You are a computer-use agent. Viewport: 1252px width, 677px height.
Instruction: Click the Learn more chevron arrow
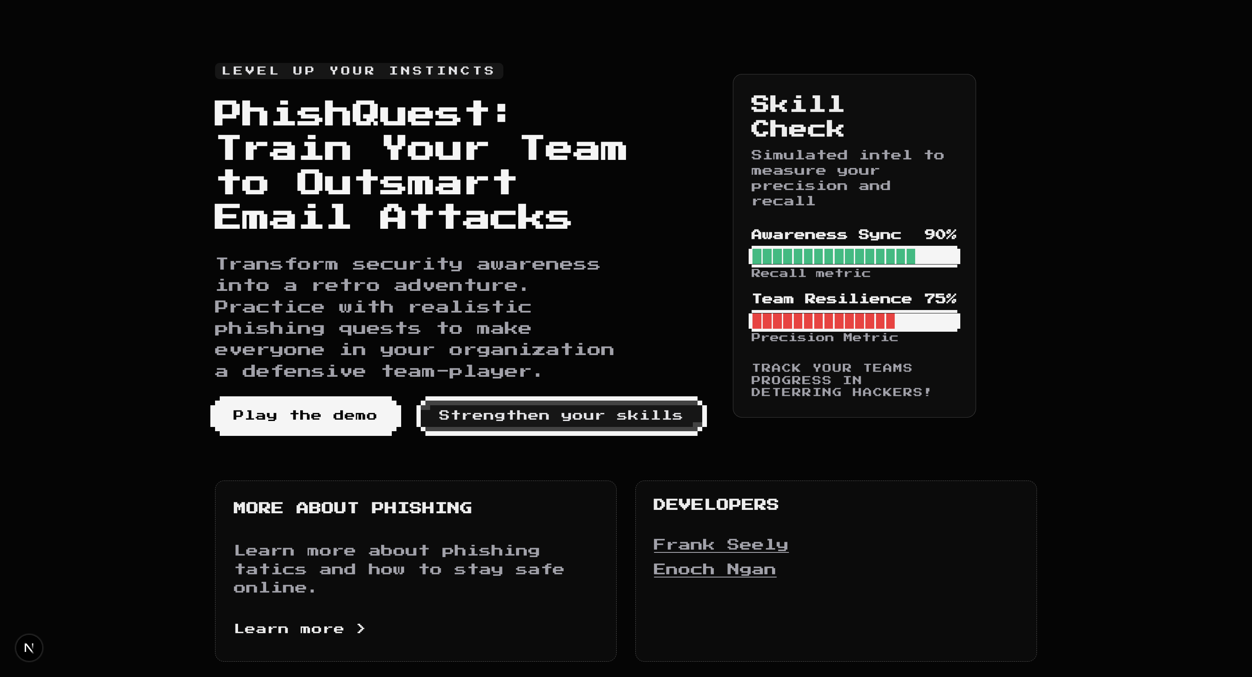point(361,629)
